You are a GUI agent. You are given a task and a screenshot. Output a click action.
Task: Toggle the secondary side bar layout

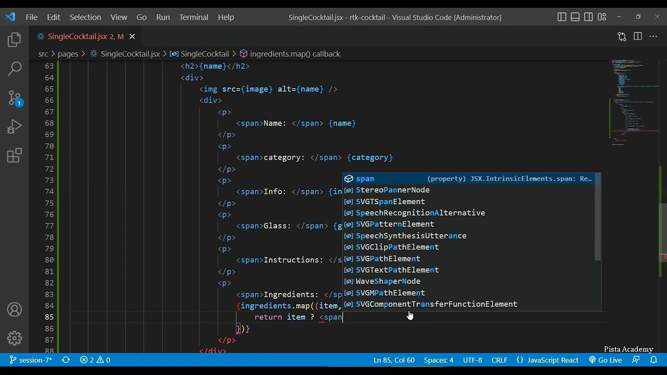click(589, 17)
